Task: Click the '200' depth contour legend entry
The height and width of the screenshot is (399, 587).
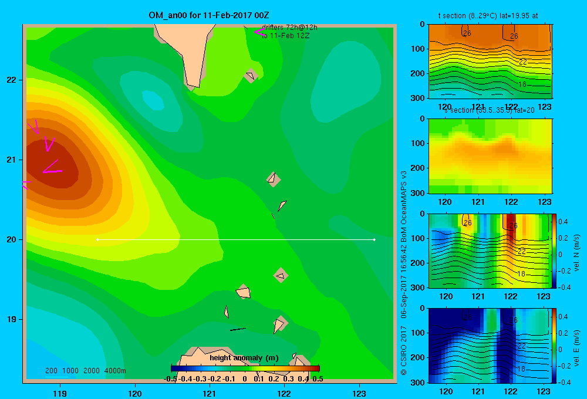Action: [x=51, y=371]
